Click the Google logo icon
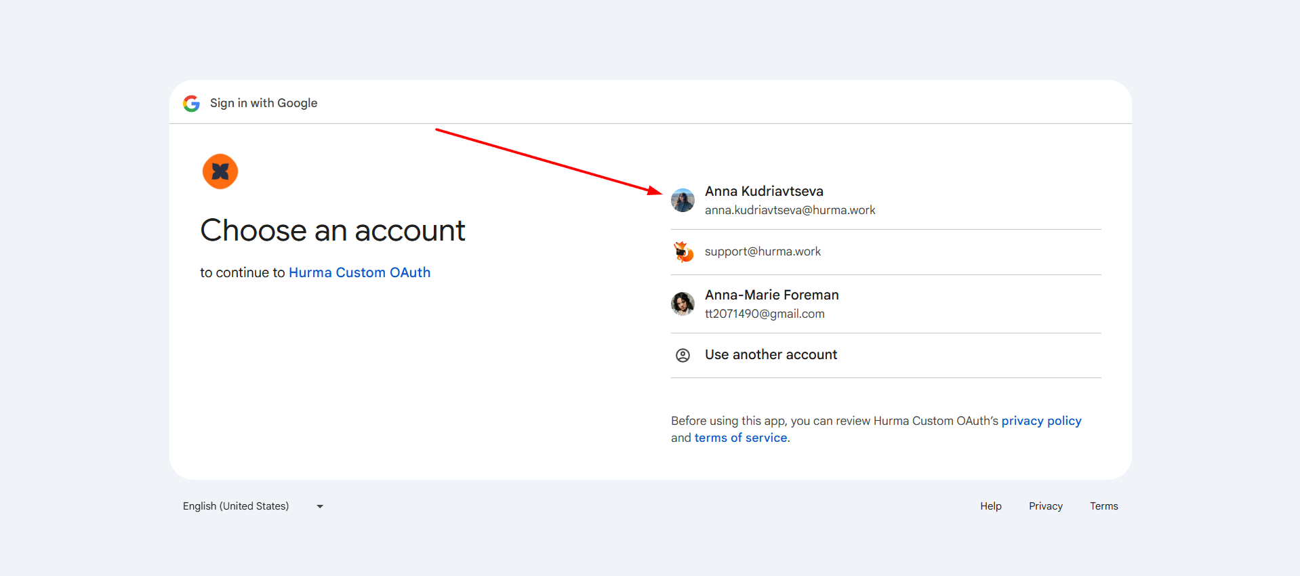The image size is (1300, 576). [x=191, y=103]
